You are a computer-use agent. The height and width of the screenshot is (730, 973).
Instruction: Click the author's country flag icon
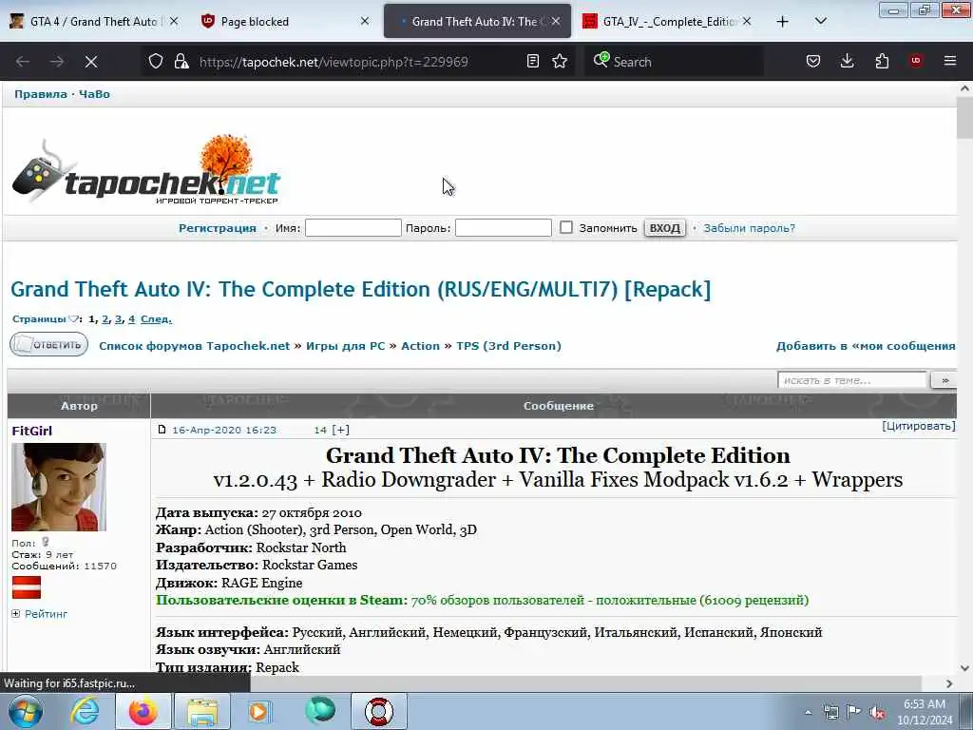(26, 587)
